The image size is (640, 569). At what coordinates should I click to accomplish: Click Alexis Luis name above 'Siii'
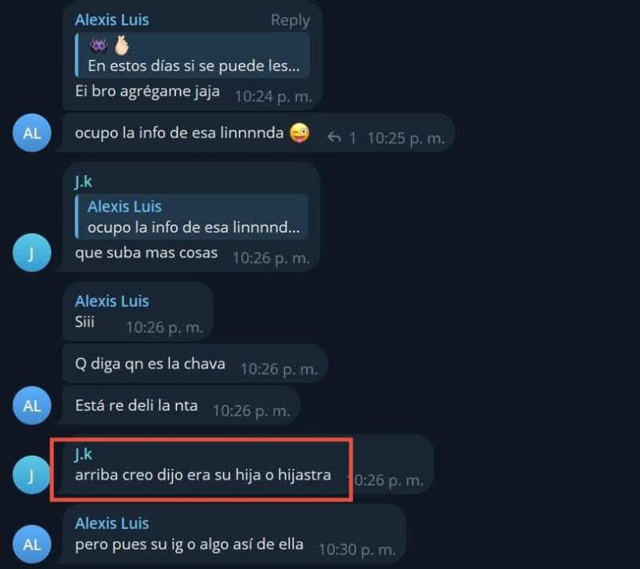pyautogui.click(x=112, y=301)
